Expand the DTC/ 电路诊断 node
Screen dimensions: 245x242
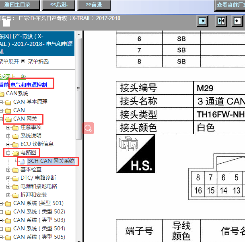[x=8, y=178]
